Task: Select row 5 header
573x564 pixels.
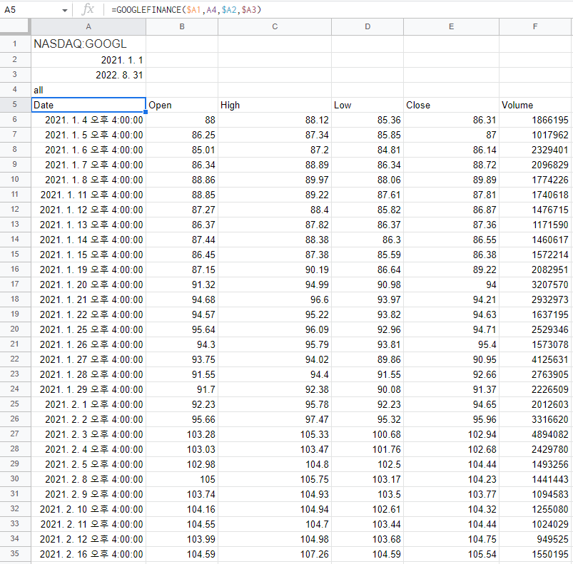Action: 14,105
